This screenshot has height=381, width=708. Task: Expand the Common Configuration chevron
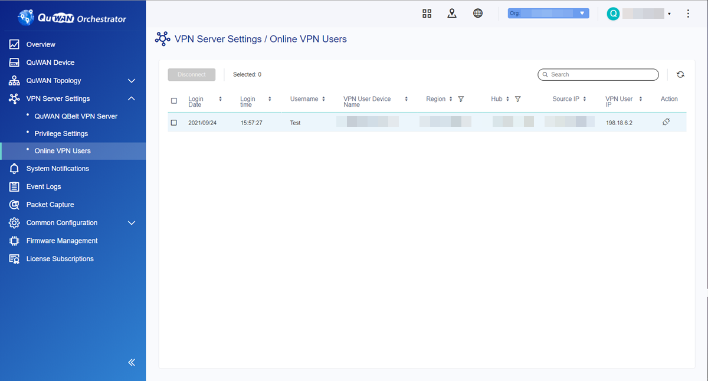point(132,223)
